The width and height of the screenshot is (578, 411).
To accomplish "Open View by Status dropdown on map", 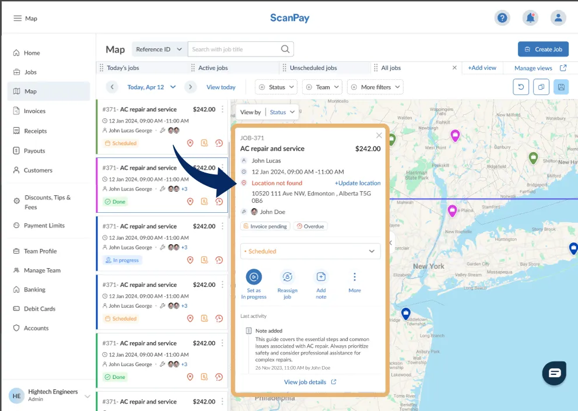I will click(282, 112).
